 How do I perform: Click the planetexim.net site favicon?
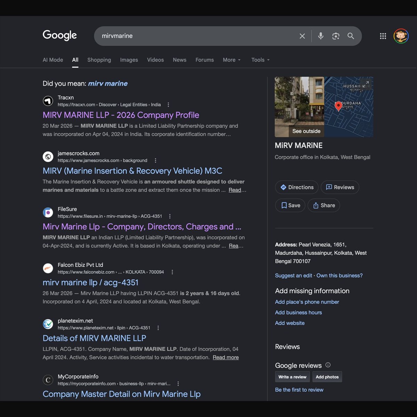pos(48,324)
